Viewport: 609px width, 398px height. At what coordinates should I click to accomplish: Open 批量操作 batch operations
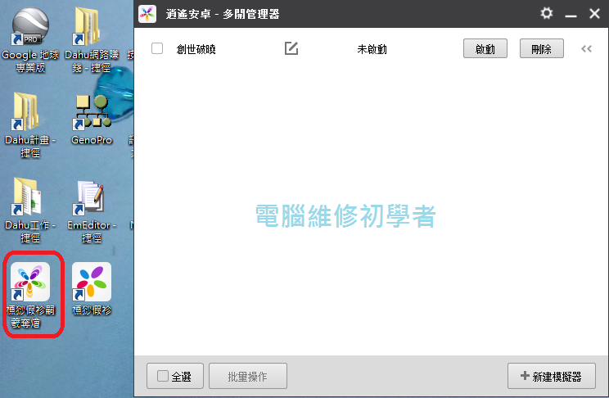pos(248,376)
